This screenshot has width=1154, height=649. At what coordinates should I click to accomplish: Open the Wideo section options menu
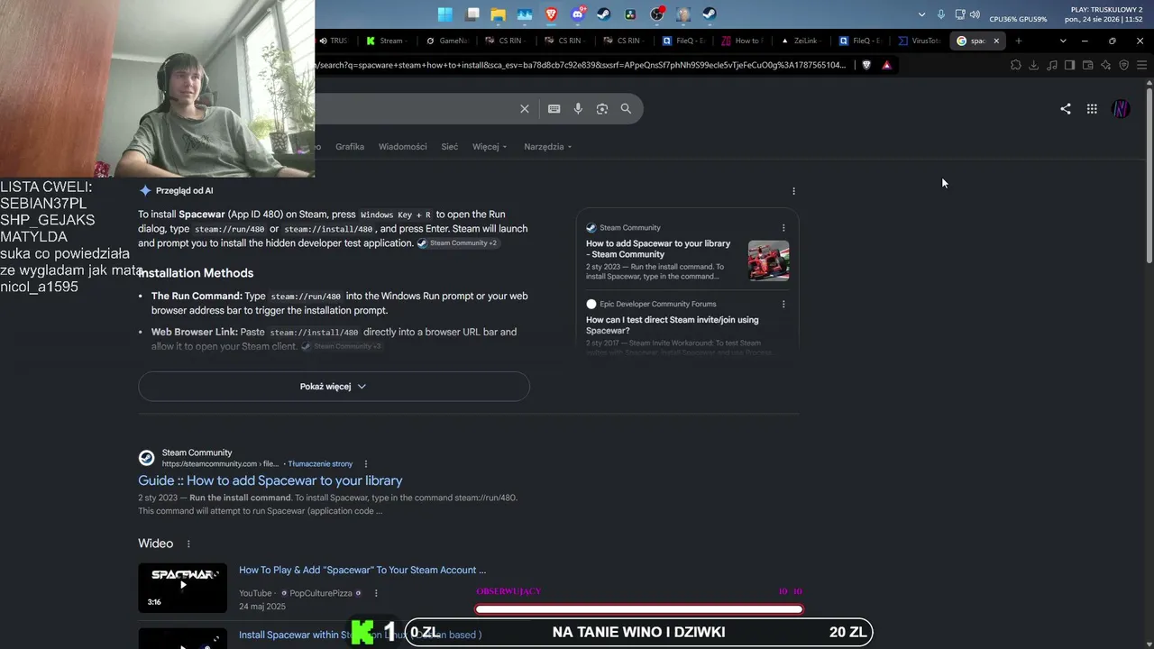[x=188, y=544]
